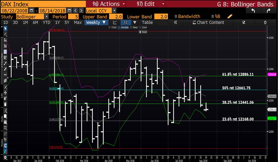The image size is (278, 162).
Task: Toggle News overlay
Action: (134, 27)
